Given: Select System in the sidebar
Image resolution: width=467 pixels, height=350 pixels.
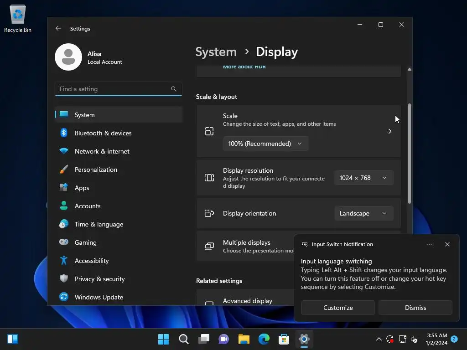Looking at the screenshot, I should click(119, 115).
